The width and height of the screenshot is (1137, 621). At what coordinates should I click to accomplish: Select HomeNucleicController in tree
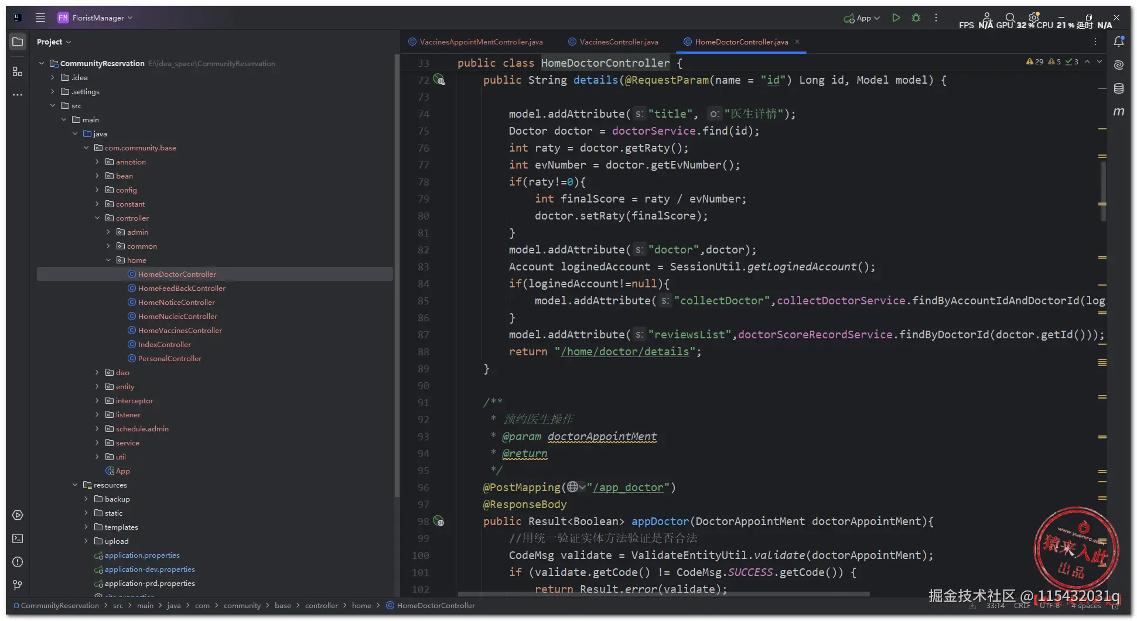(177, 316)
